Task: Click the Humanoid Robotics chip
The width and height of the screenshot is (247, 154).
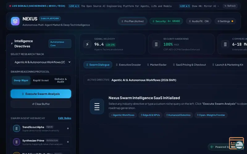Action: [x=178, y=115]
